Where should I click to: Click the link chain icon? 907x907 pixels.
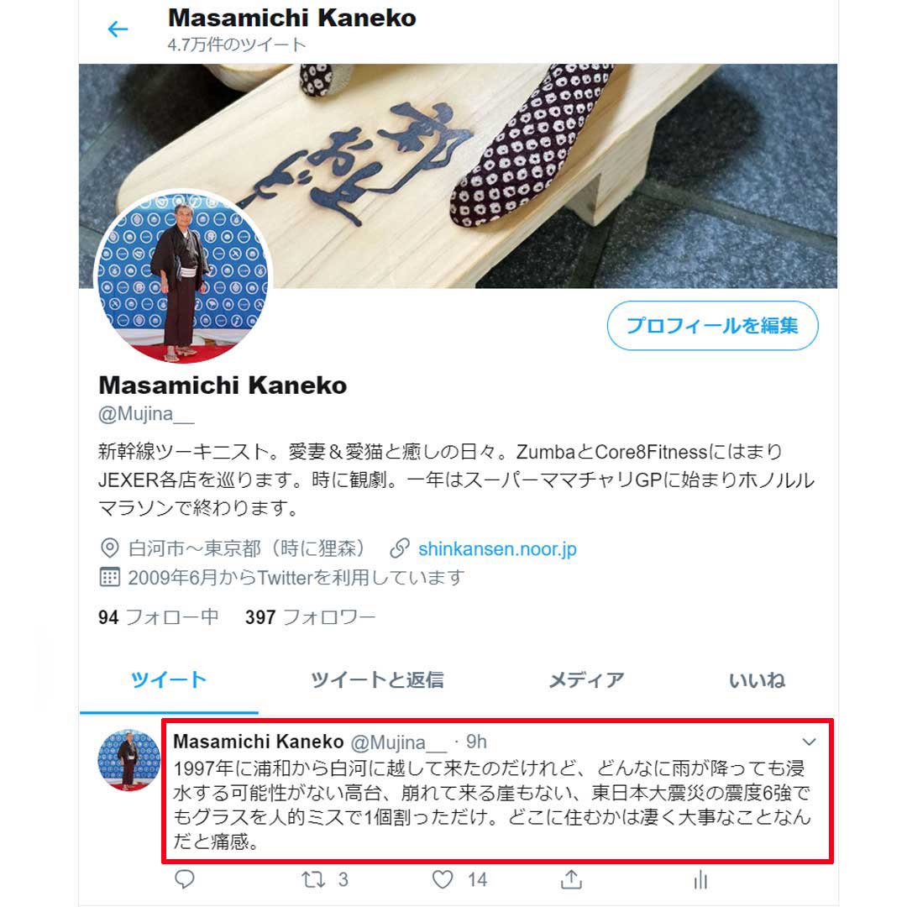(400, 548)
